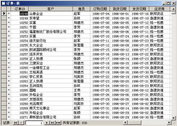Go to next record button
The height and width of the screenshot is (126, 177).
point(47,122)
